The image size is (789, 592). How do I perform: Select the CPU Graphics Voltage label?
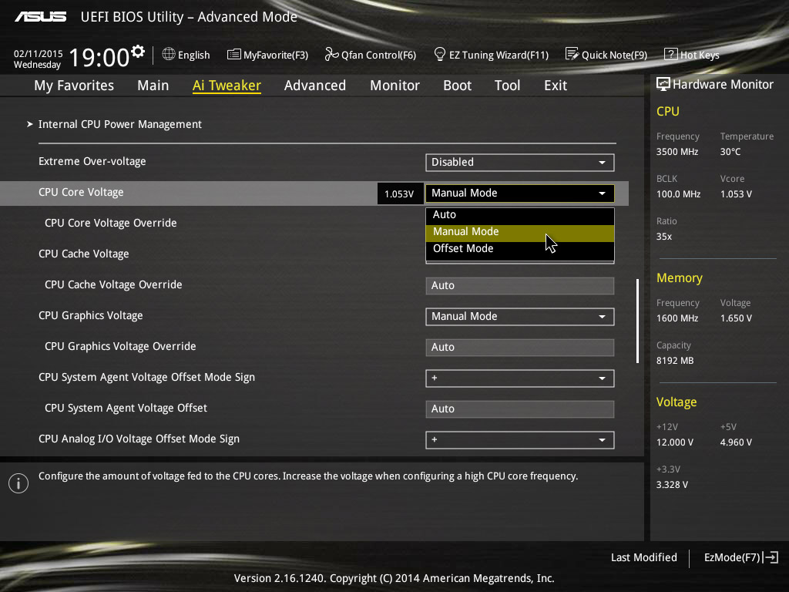(x=91, y=315)
